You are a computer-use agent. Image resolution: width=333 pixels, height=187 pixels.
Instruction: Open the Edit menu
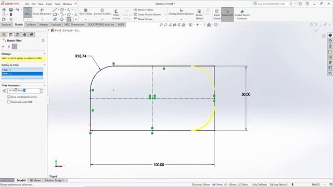point(33,4)
